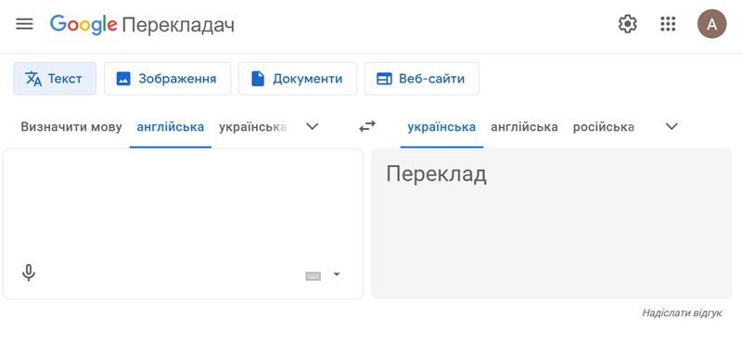Image resolution: width=742 pixels, height=356 pixels.
Task: Choose Визначити мову source tab
Action: [x=71, y=127]
